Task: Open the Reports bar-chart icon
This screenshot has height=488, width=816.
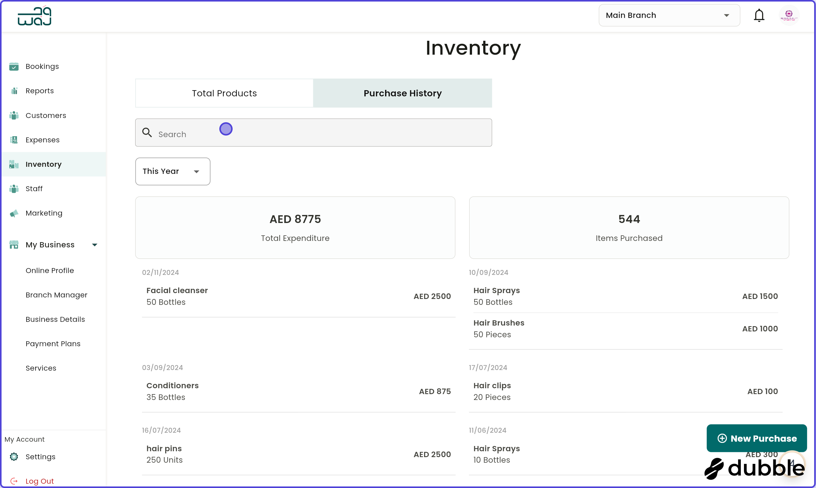Action: 14,90
